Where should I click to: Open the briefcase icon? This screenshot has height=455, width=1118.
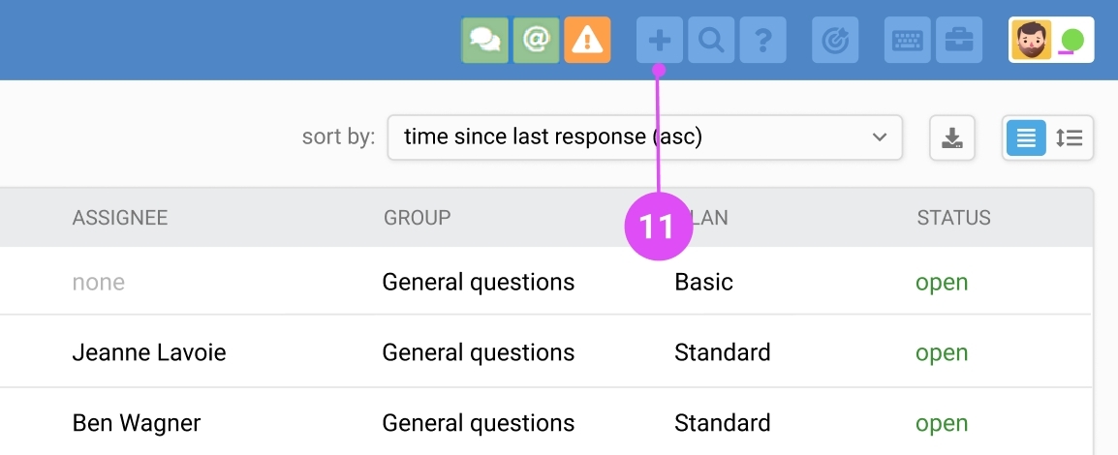coord(959,40)
